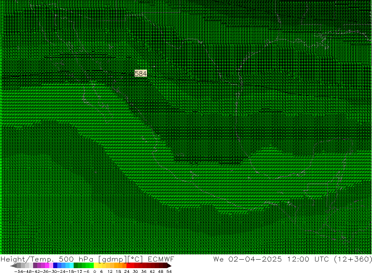This screenshot has height=273, width=372.
Task: Click the left arrow end of color scale
Action: point(13,266)
